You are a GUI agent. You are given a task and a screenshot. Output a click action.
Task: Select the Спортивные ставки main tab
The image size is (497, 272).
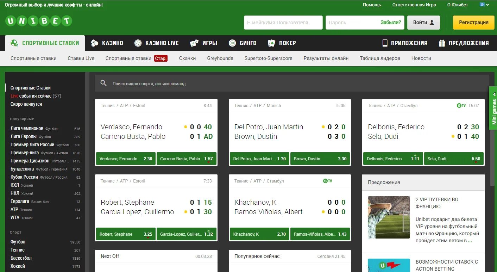(x=45, y=43)
